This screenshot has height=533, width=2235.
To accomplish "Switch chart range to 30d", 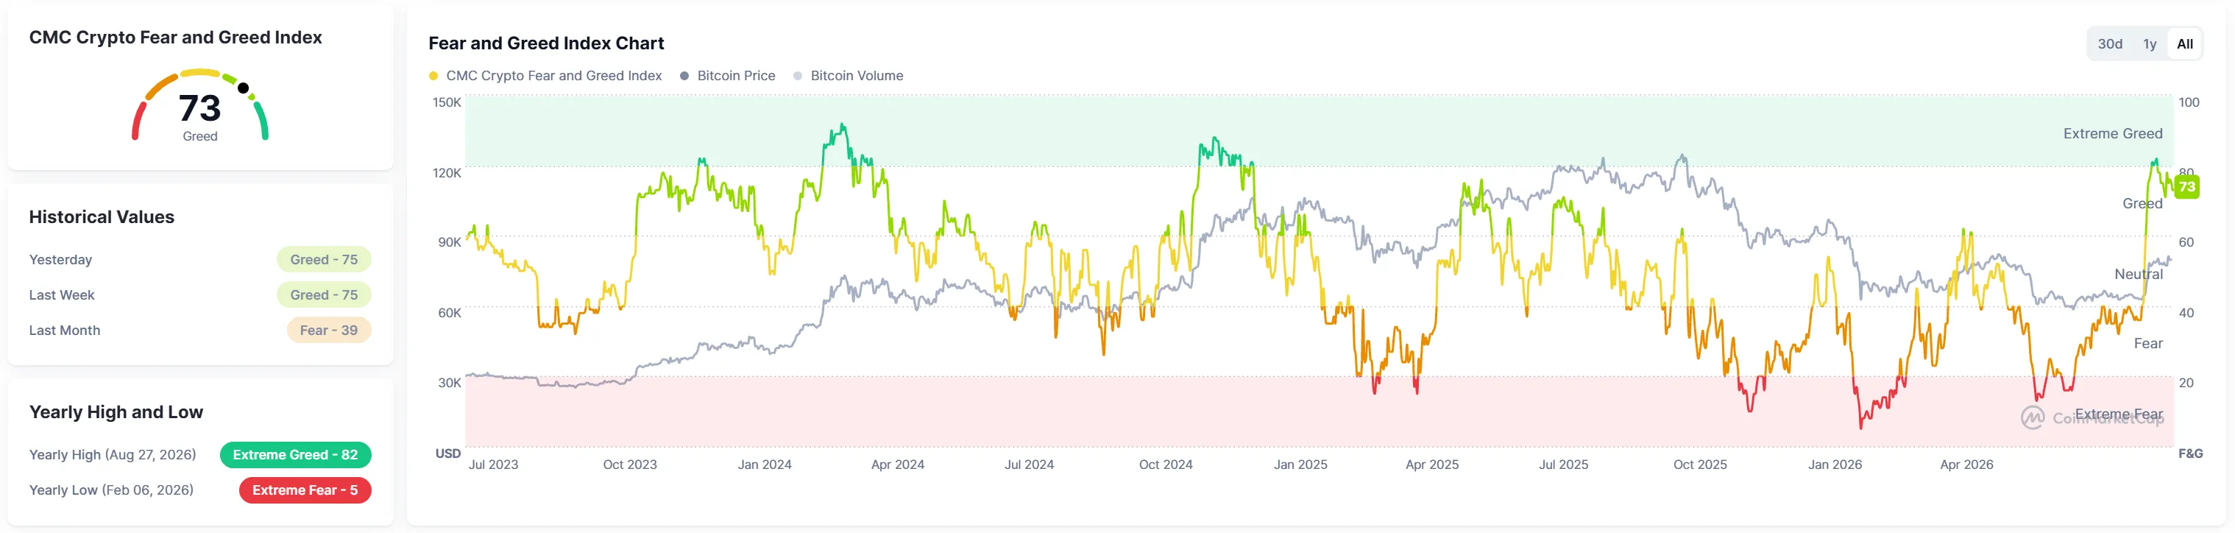I will pyautogui.click(x=2110, y=44).
